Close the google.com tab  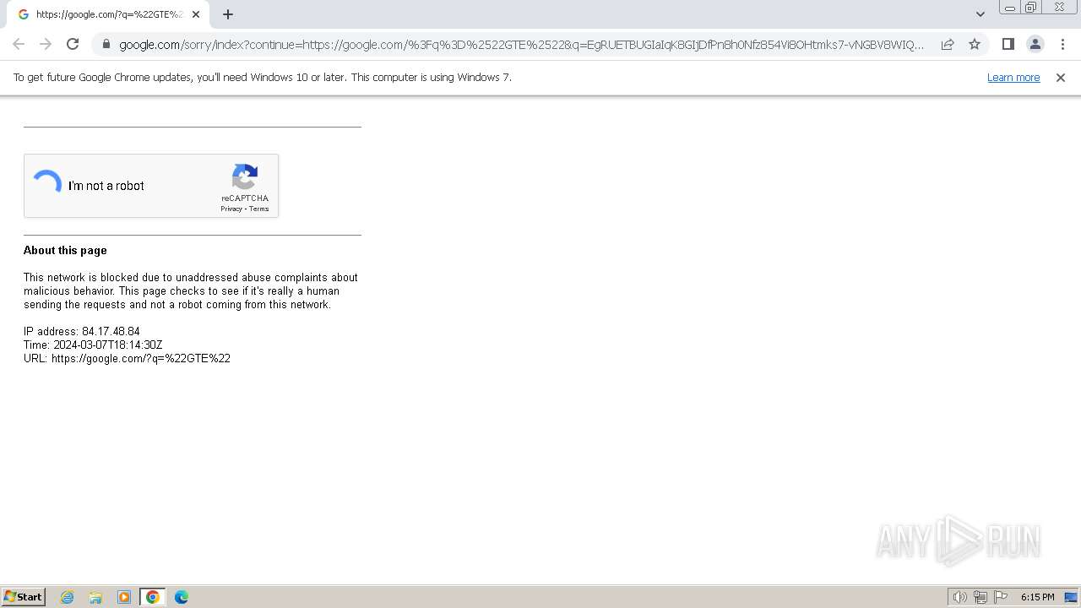click(x=196, y=14)
